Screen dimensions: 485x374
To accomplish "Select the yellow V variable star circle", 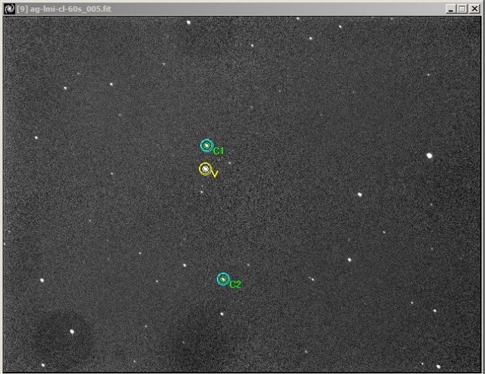I will pos(205,169).
